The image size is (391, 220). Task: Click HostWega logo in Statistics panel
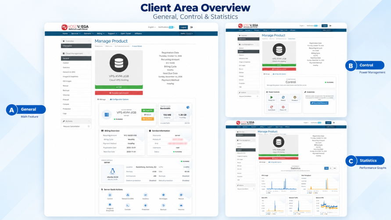click(x=245, y=123)
